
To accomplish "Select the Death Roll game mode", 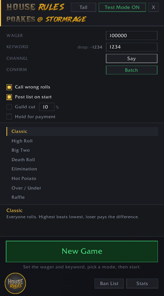I will coord(82,159).
